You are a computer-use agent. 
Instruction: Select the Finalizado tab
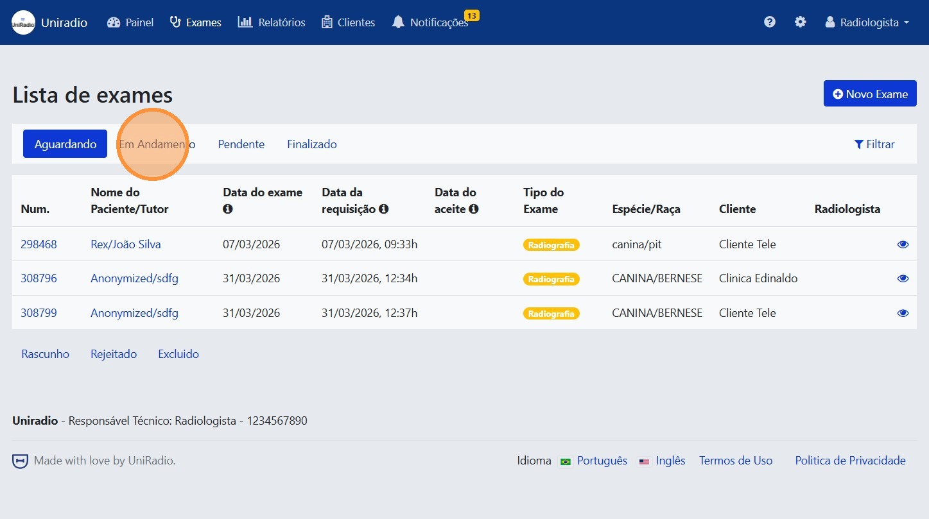(311, 144)
